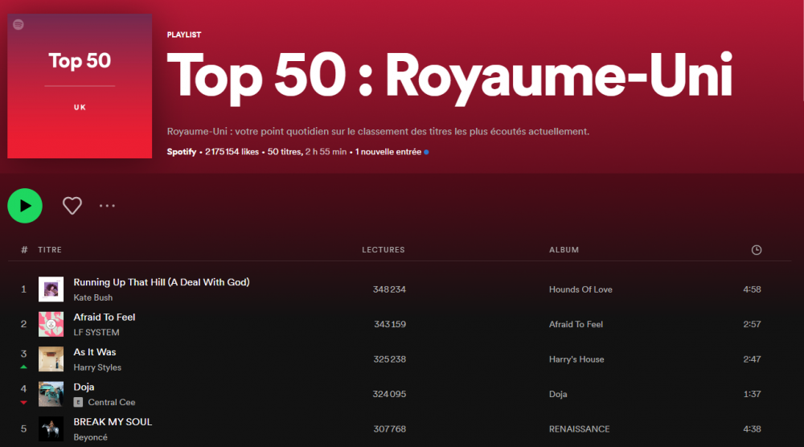804x447 pixels.
Task: Open the three-dot more options menu
Action: [x=107, y=206]
